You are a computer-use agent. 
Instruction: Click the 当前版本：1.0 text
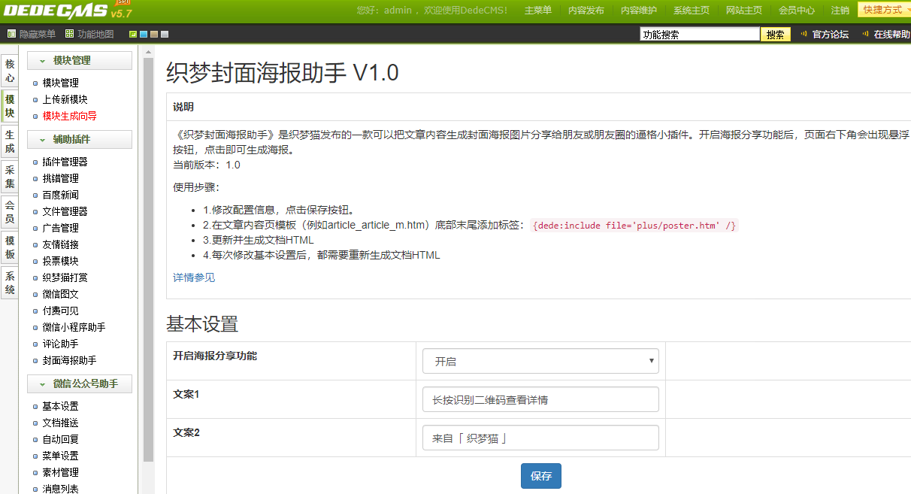[x=207, y=165]
